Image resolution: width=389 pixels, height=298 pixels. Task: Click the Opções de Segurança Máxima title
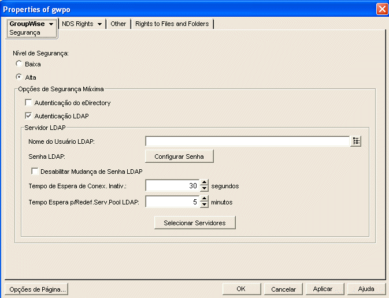61,89
